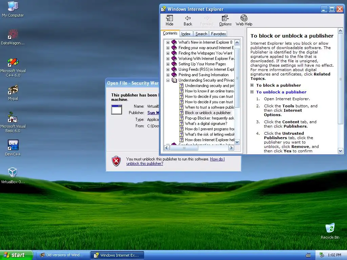The height and width of the screenshot is (260, 347).
Task: Select the Mypal browser desktop icon
Action: point(13,93)
